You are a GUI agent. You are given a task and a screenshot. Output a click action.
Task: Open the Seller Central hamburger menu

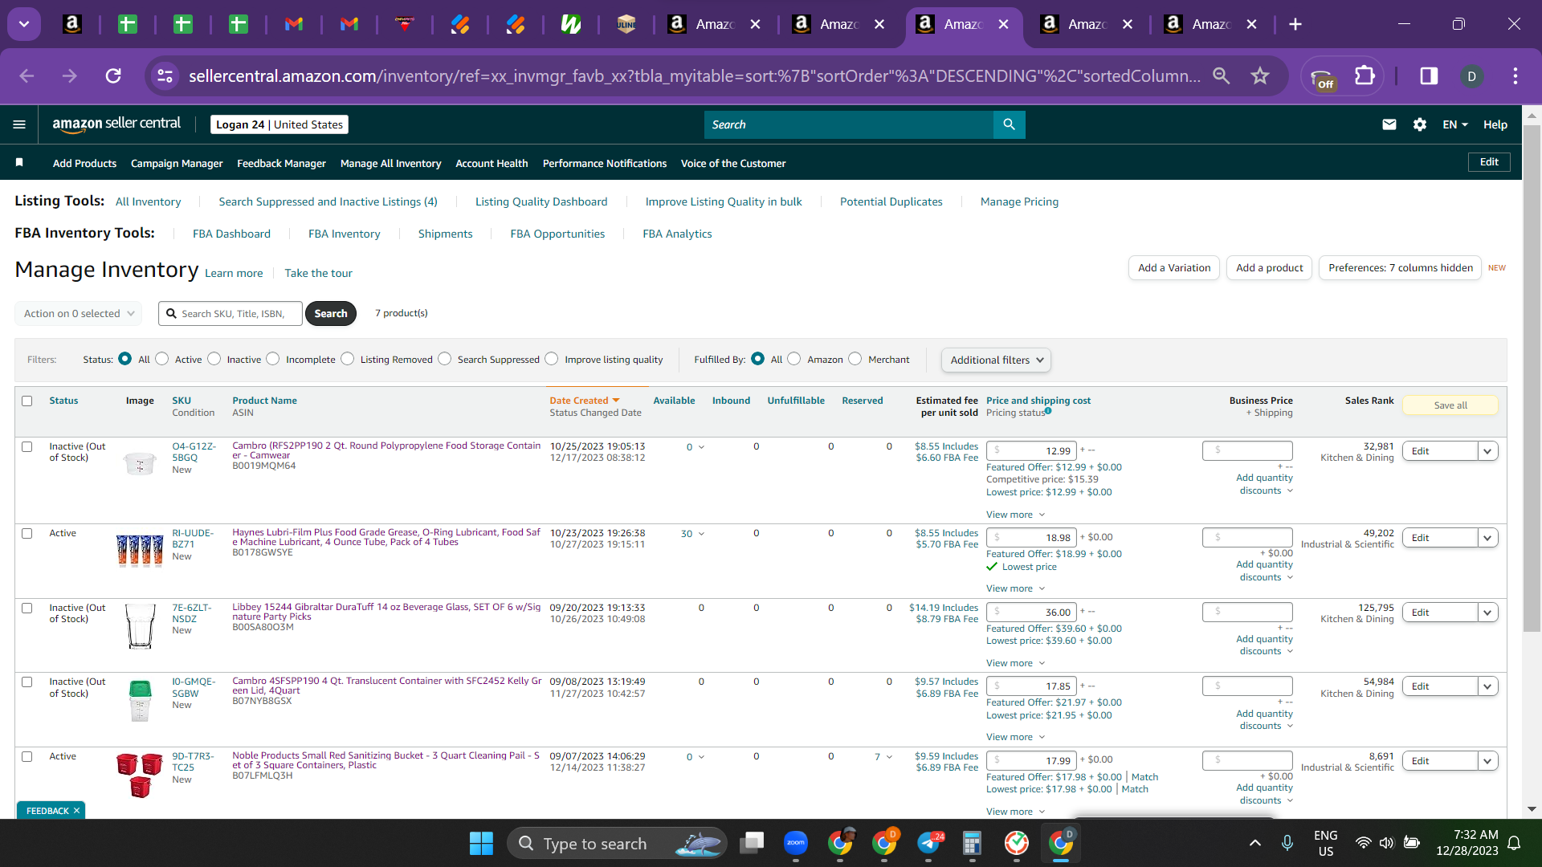pos(19,124)
